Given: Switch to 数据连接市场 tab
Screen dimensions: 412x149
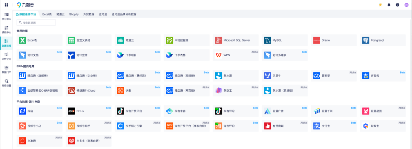Looking at the screenshot, I should coord(26,14).
